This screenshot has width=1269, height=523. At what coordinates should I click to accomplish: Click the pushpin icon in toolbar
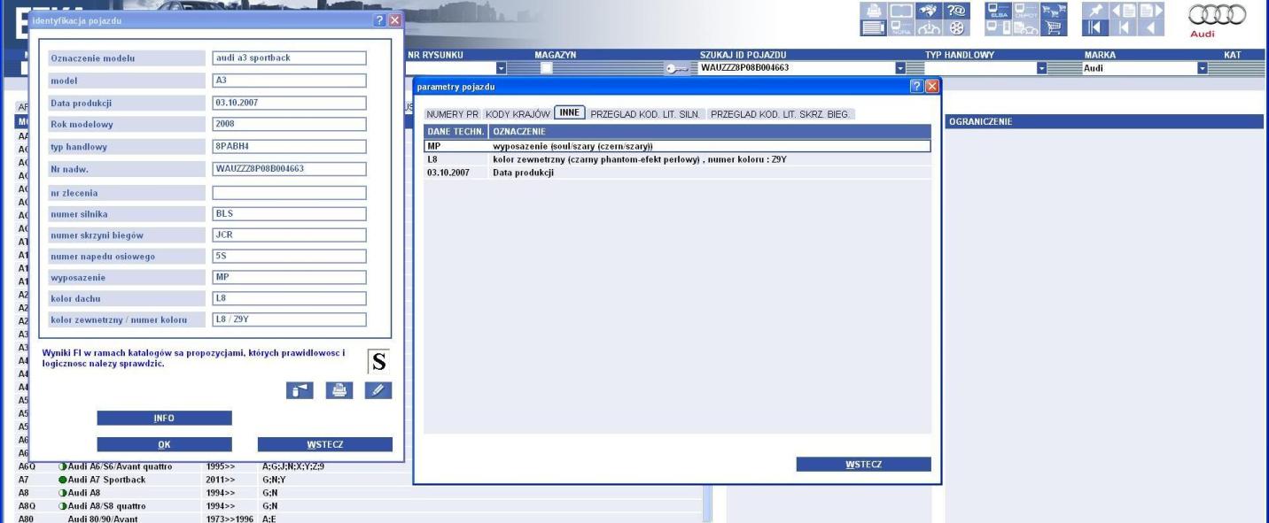[1095, 11]
